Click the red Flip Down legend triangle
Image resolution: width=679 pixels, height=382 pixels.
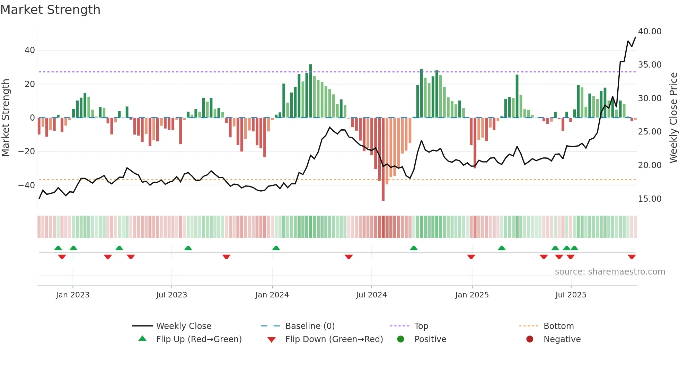272,340
